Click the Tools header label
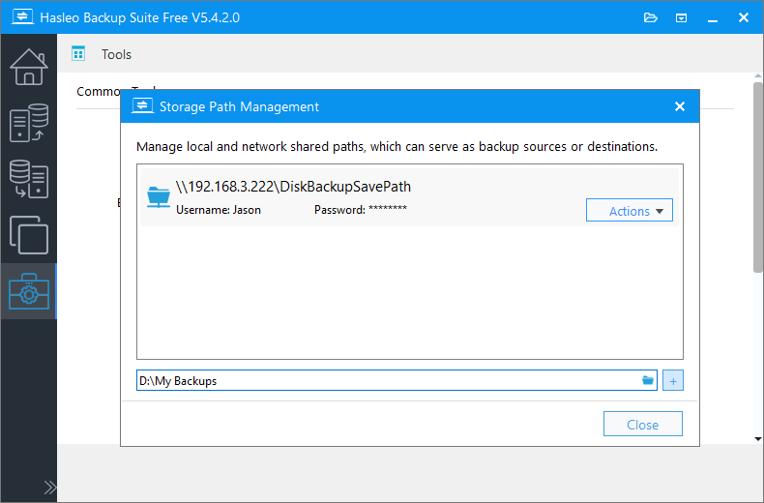 pyautogui.click(x=116, y=54)
